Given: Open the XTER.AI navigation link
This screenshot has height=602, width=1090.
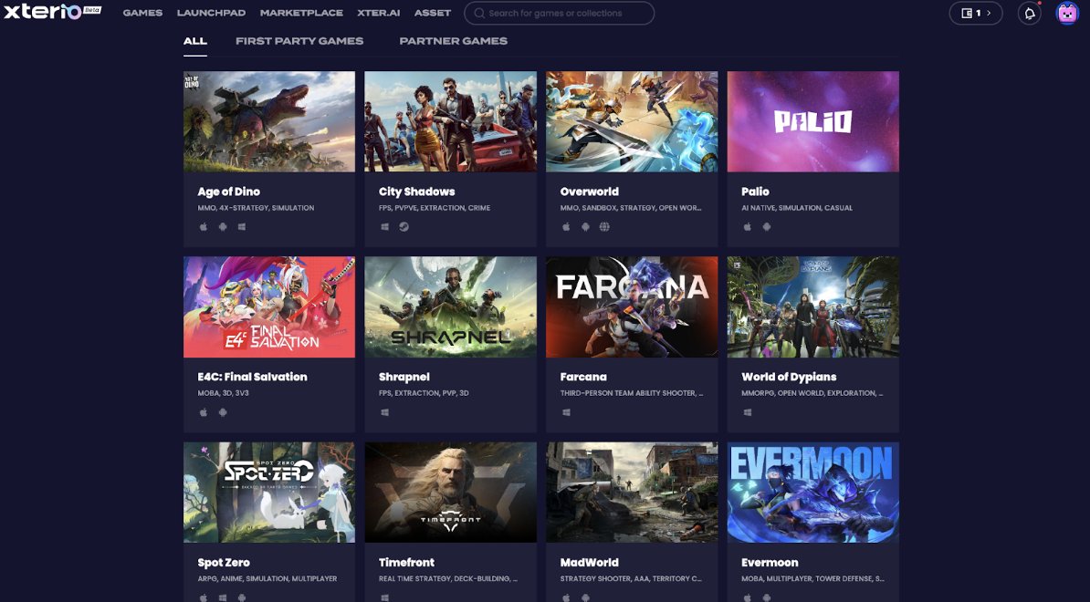Looking at the screenshot, I should click(379, 14).
